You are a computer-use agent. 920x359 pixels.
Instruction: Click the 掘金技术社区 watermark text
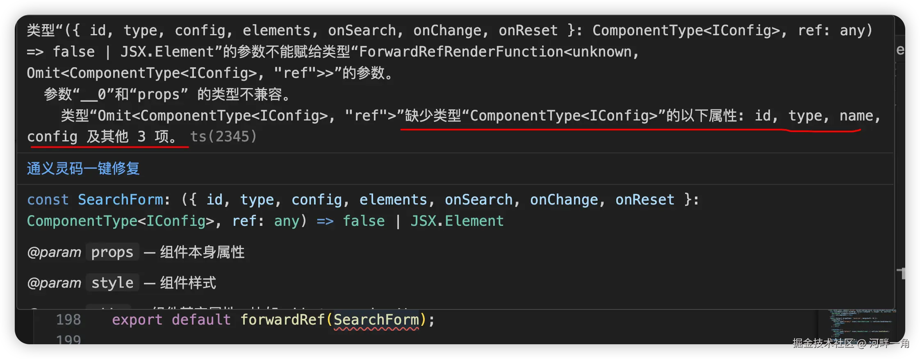(823, 343)
